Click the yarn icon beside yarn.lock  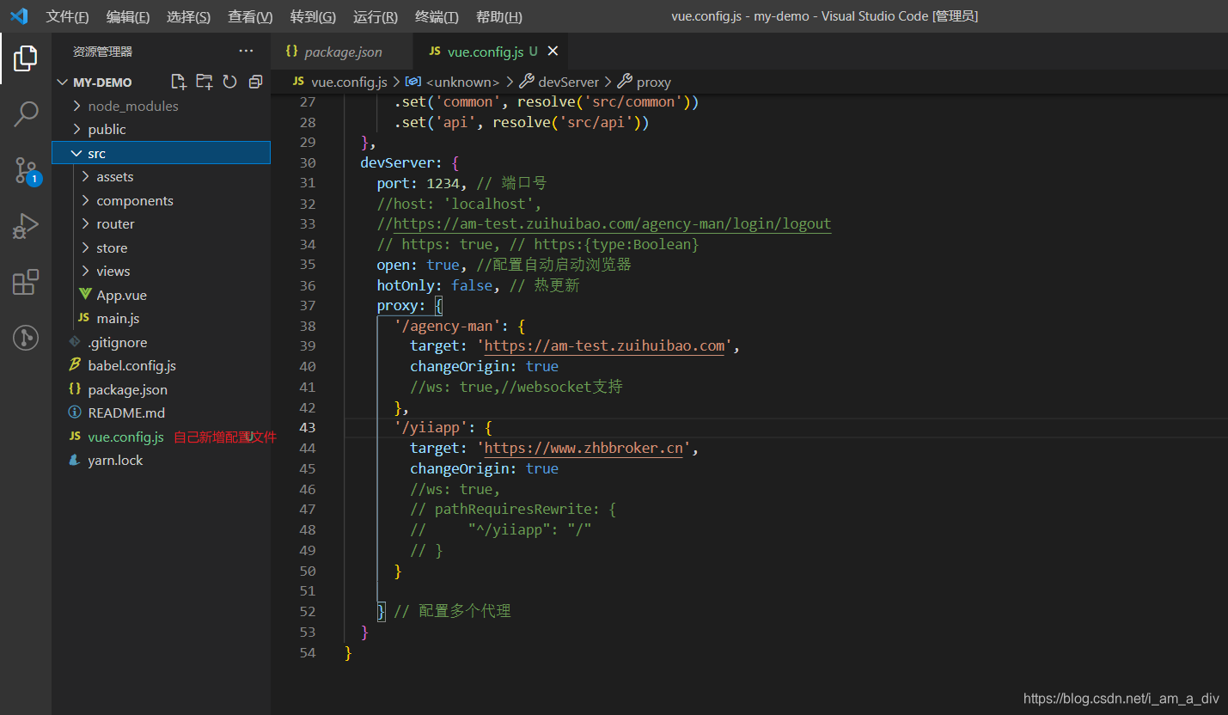click(x=75, y=460)
